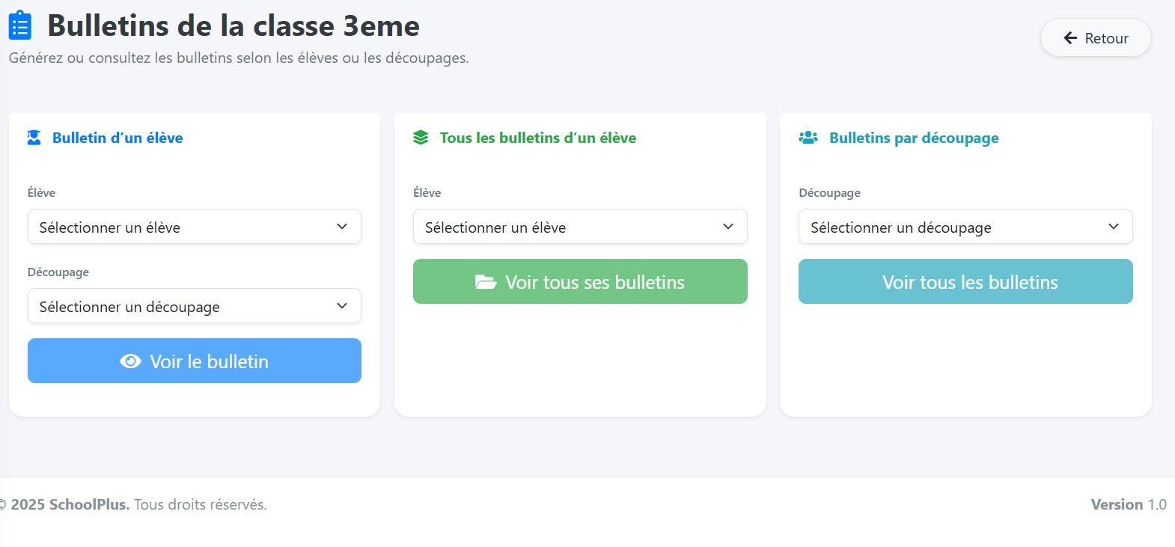Screen dimensions: 1175x547
Task: Click the layers icon beside Tous les bulletins d'un élève
Action: pos(421,137)
